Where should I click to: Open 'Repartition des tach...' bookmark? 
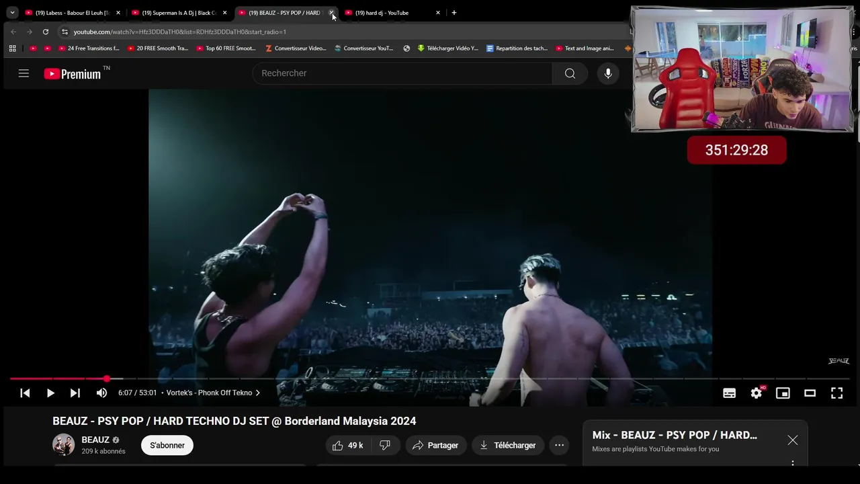pyautogui.click(x=517, y=48)
